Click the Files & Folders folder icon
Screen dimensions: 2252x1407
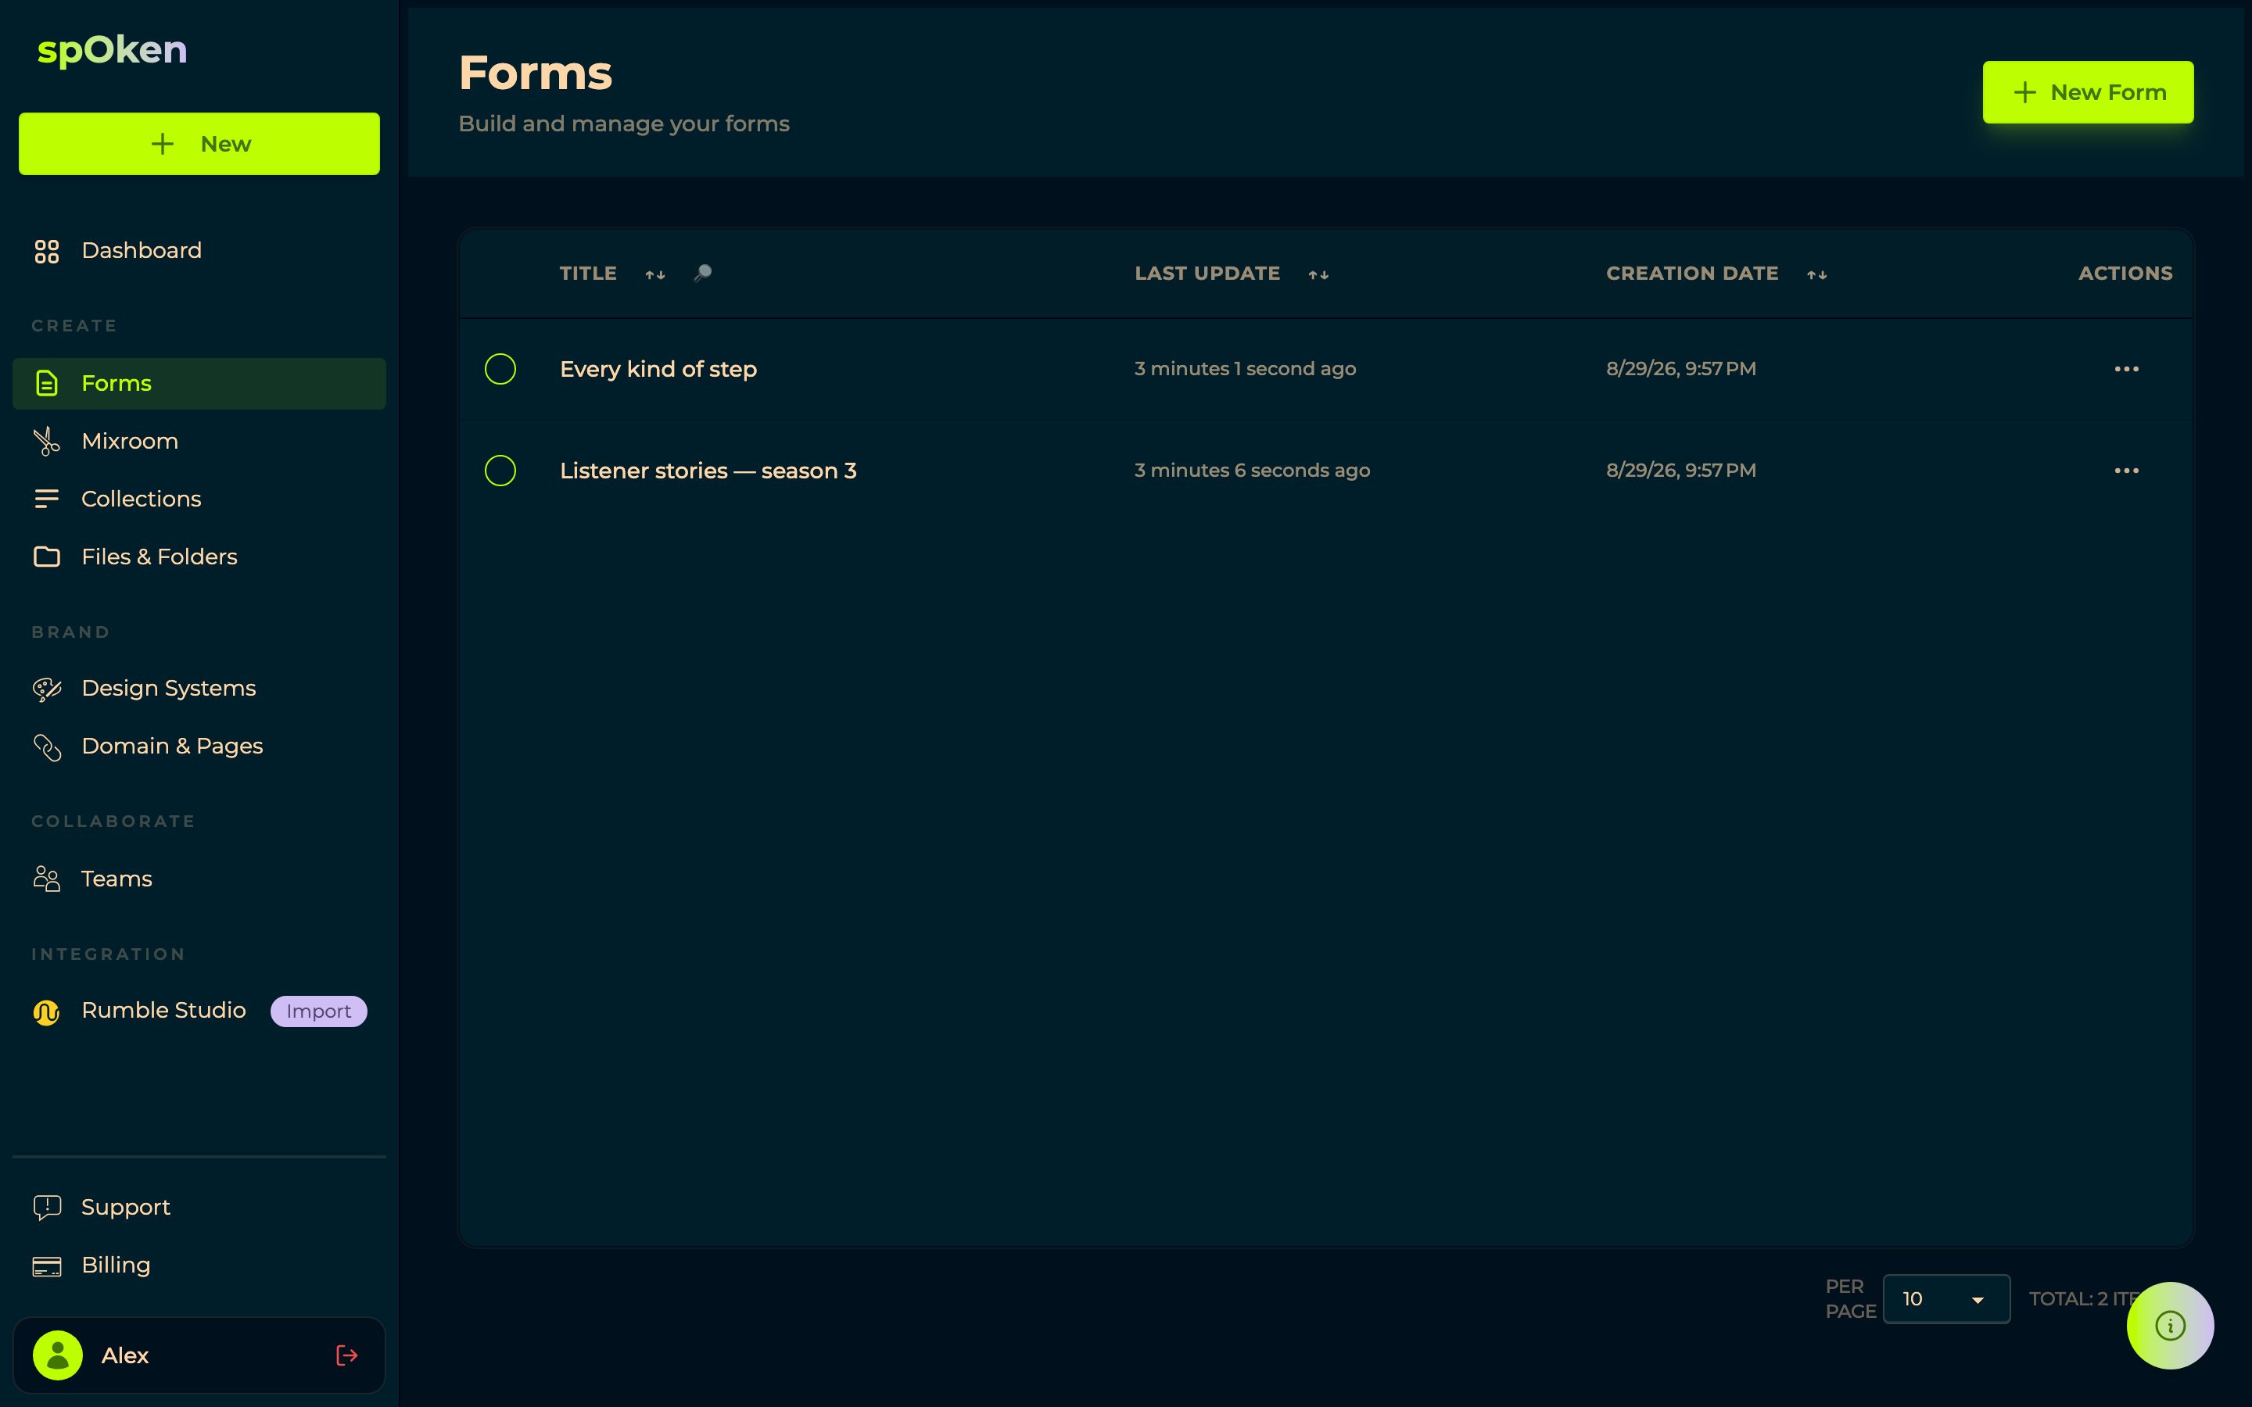(x=47, y=557)
